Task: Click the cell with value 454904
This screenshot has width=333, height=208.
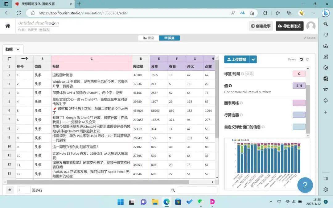Action: pos(141,111)
